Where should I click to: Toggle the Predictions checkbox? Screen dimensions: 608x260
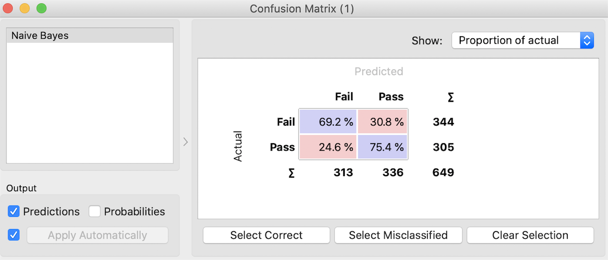14,211
